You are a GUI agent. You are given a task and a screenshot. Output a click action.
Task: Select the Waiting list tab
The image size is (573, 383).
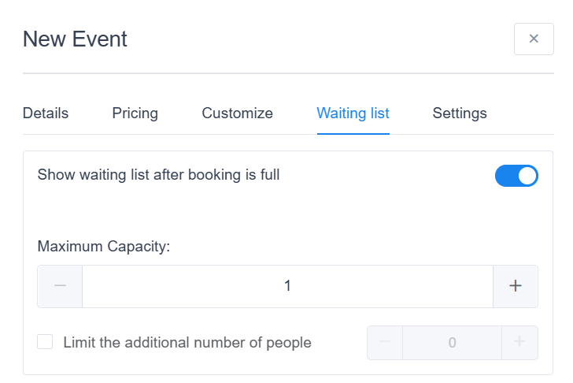[x=353, y=113]
